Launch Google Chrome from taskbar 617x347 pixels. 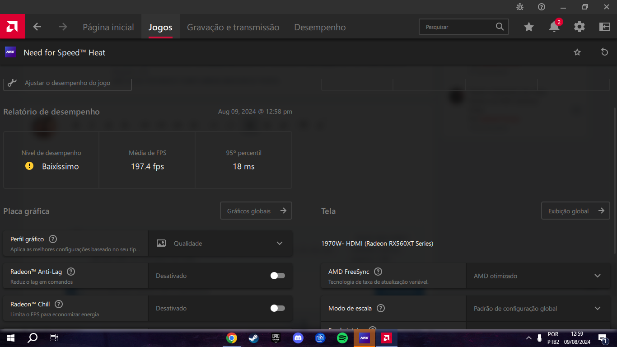click(x=232, y=338)
